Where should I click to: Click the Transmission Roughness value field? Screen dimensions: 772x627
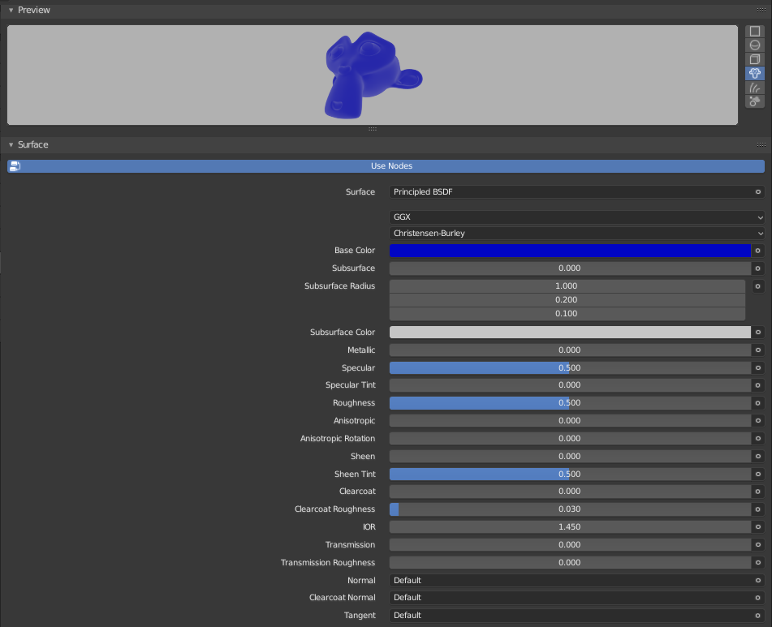pyautogui.click(x=570, y=563)
